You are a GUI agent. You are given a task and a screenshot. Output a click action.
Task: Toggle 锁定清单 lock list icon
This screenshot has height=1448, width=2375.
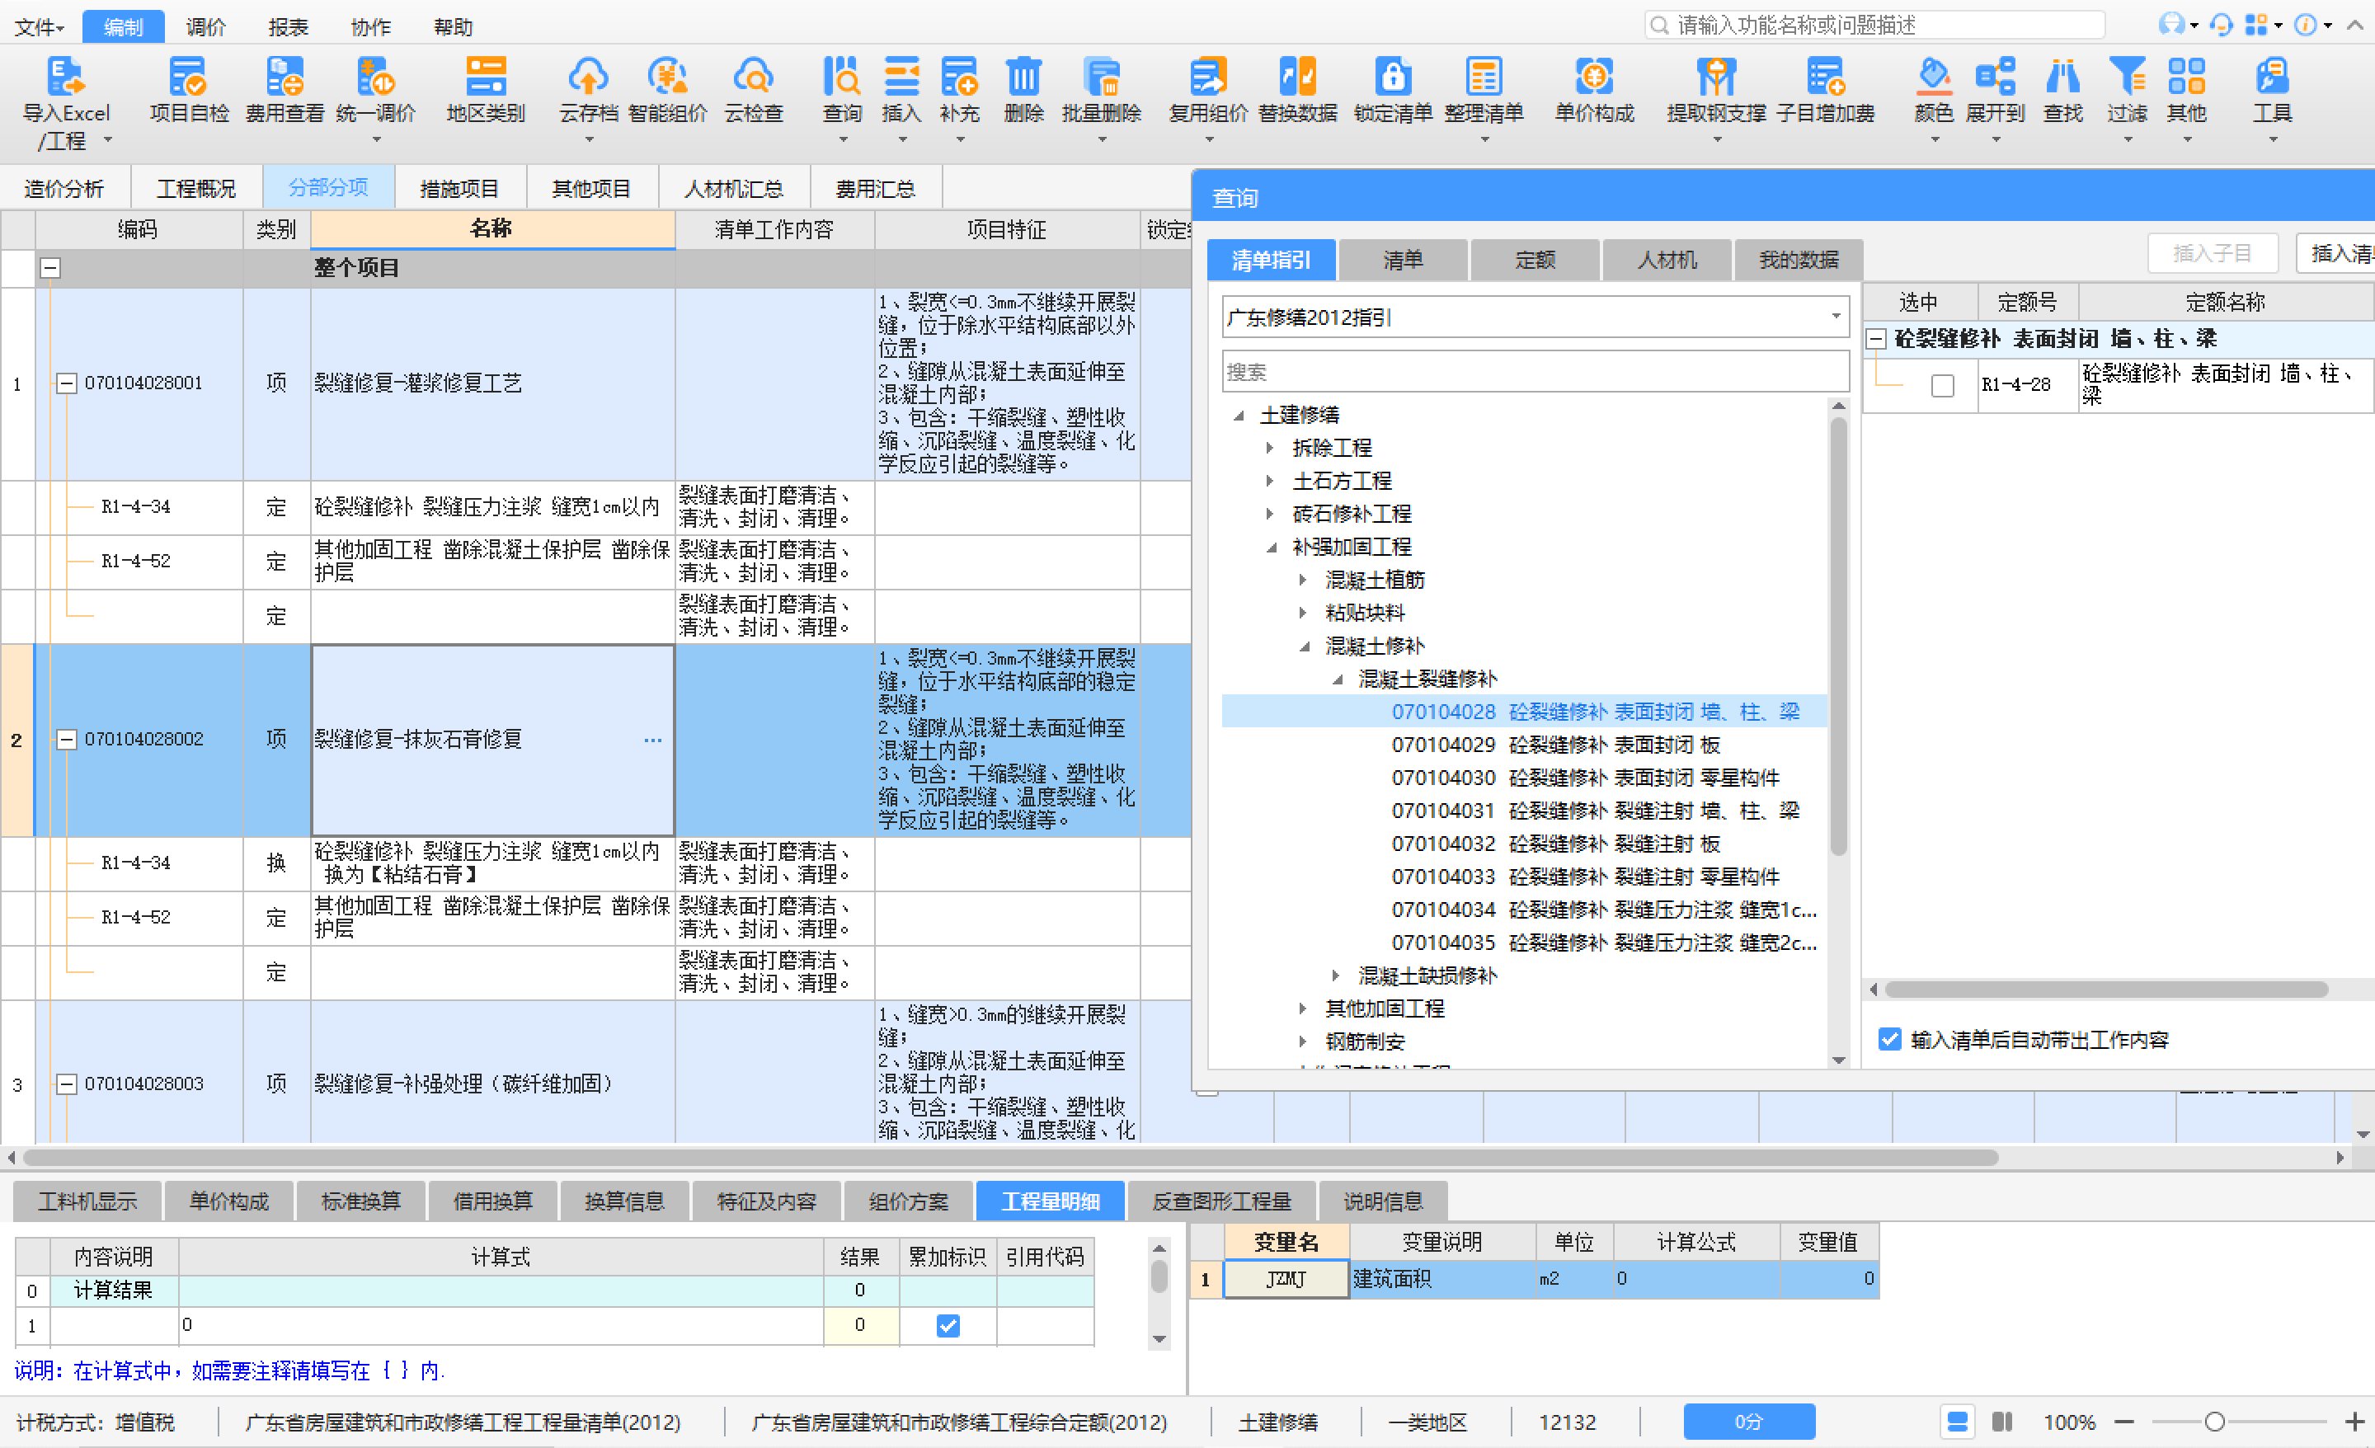pyautogui.click(x=1393, y=76)
